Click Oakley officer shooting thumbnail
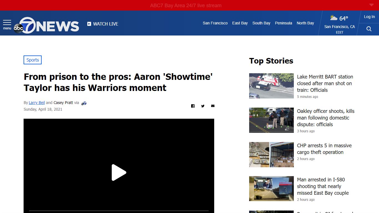379x213 pixels. [271, 120]
